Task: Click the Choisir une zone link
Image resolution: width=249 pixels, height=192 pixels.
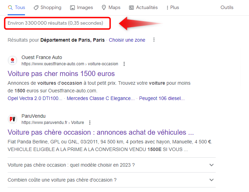Action: 127,40
